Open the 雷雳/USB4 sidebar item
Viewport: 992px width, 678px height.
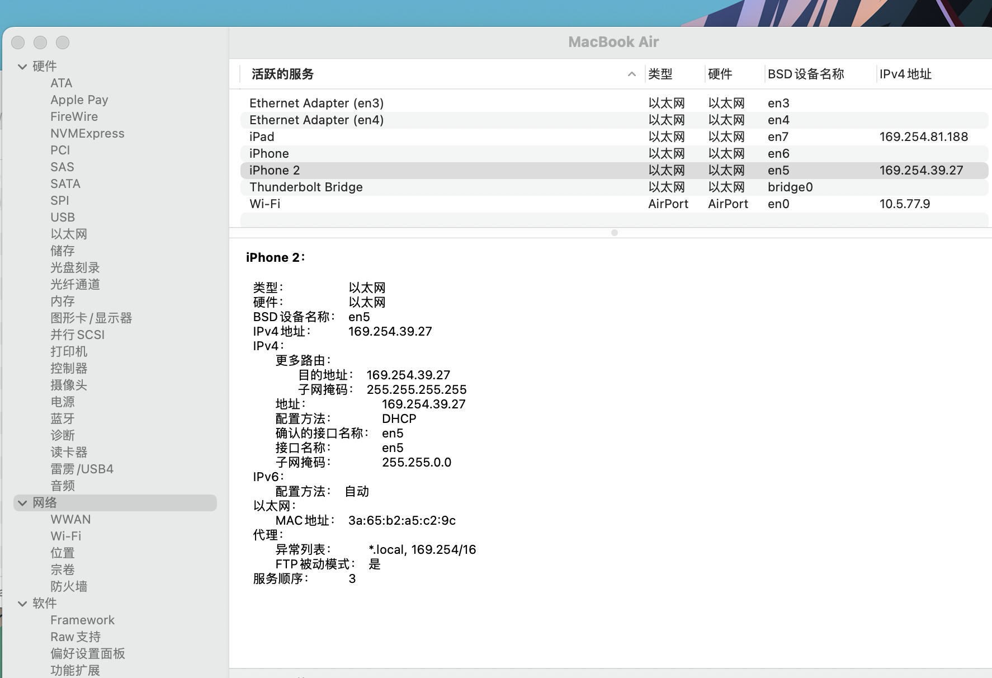[82, 469]
